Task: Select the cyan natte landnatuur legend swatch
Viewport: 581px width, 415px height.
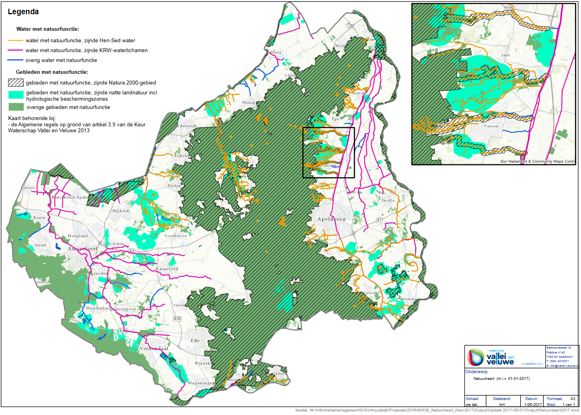Action: coord(16,95)
